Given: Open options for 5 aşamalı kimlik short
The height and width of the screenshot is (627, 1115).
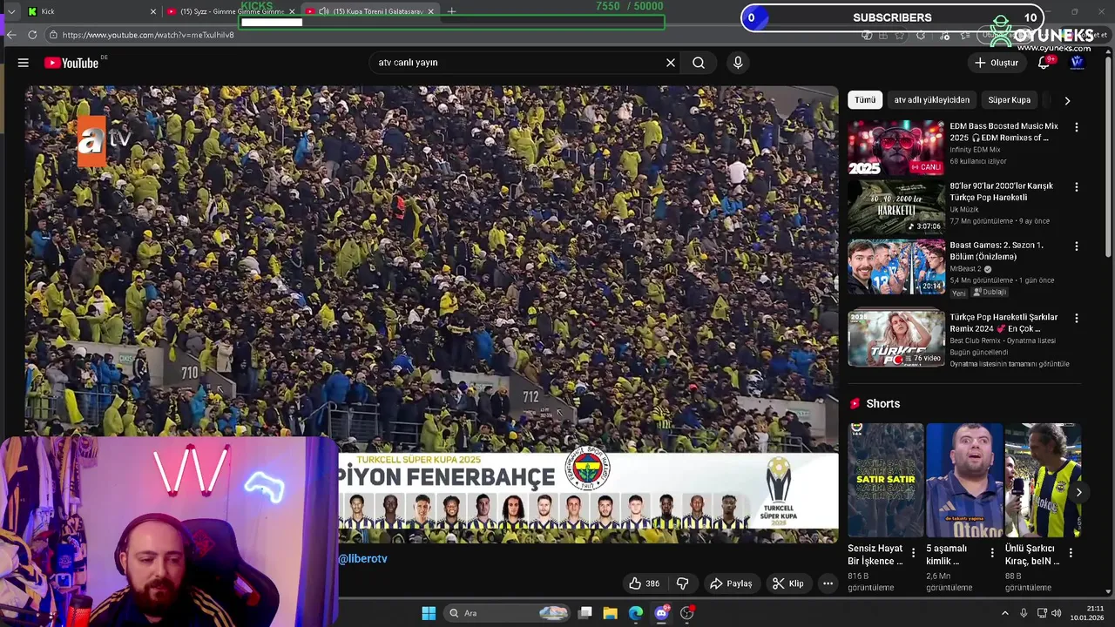Looking at the screenshot, I should (991, 552).
